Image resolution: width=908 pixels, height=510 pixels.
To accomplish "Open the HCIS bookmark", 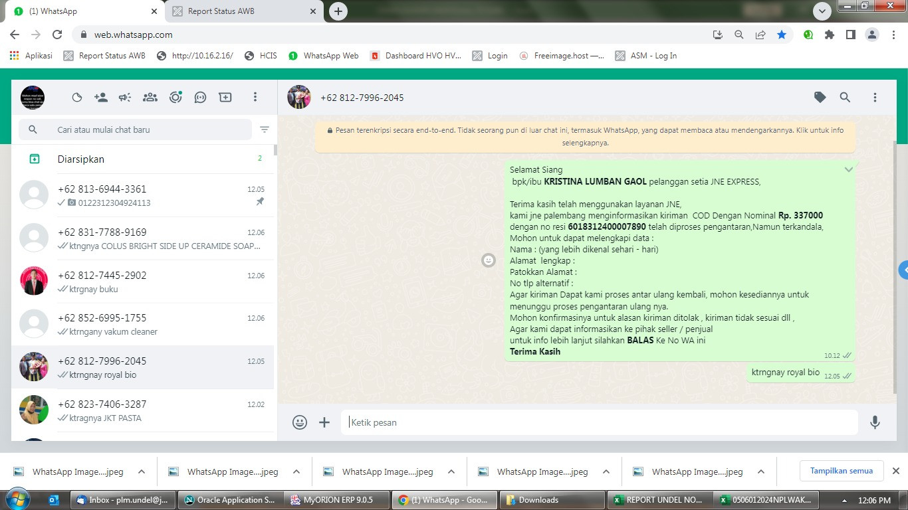I will click(261, 56).
